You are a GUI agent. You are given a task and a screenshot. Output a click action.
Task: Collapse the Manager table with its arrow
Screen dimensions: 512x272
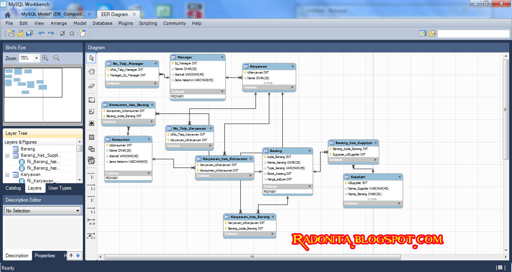(222, 57)
